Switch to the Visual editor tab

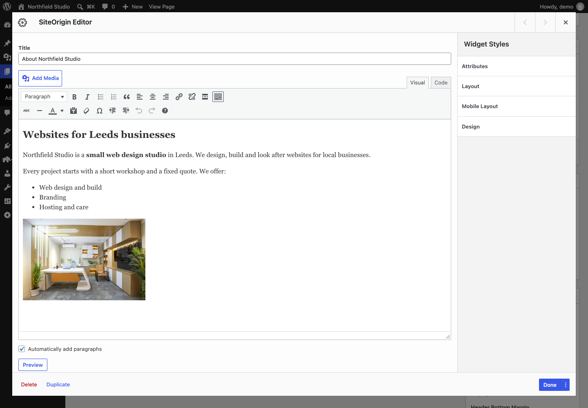(417, 82)
